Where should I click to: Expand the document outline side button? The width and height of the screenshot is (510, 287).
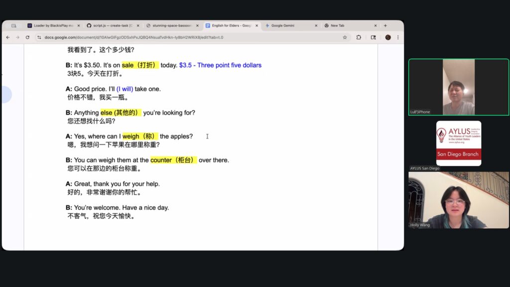coord(6,94)
